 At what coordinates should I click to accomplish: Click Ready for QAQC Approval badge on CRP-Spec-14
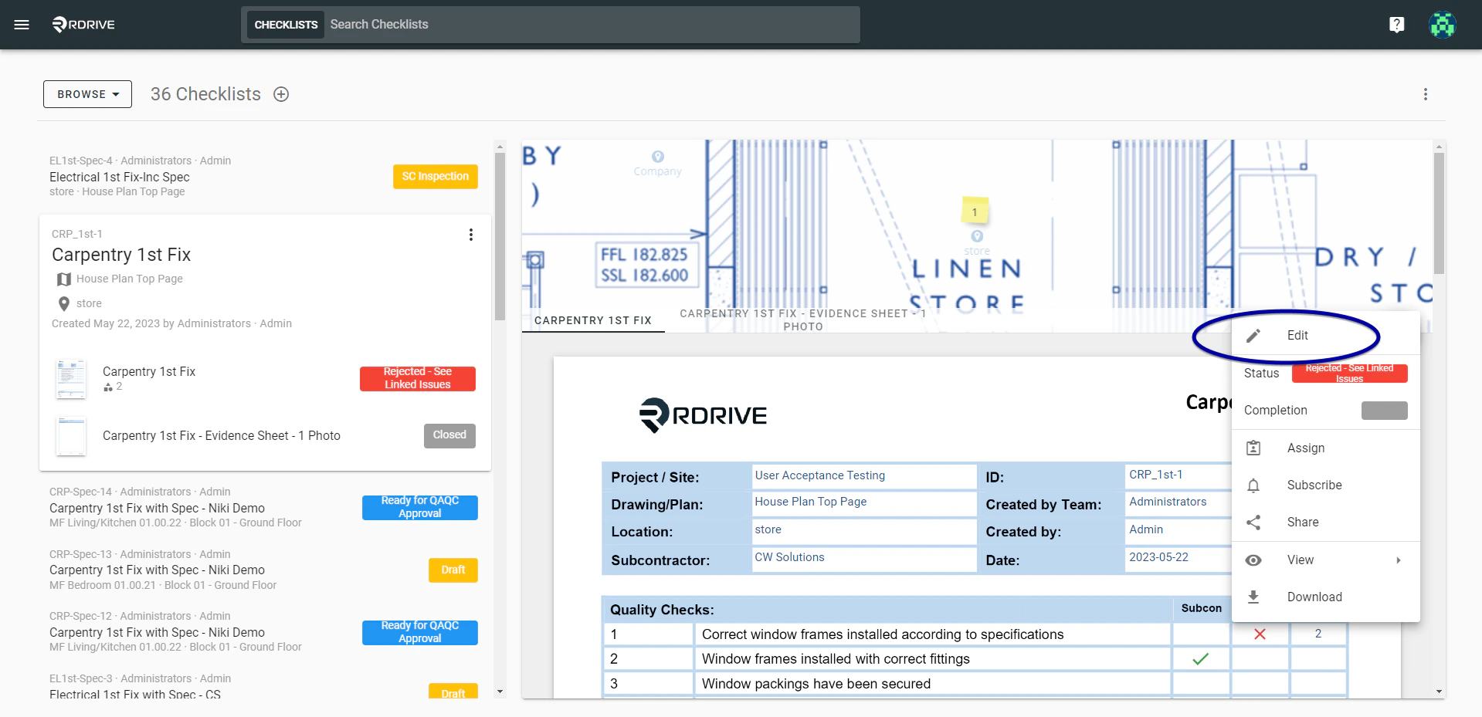tap(420, 508)
